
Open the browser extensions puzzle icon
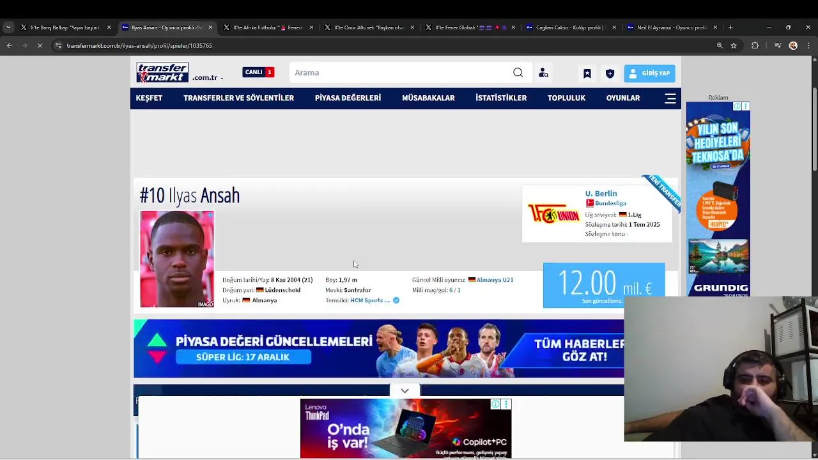[x=755, y=45]
